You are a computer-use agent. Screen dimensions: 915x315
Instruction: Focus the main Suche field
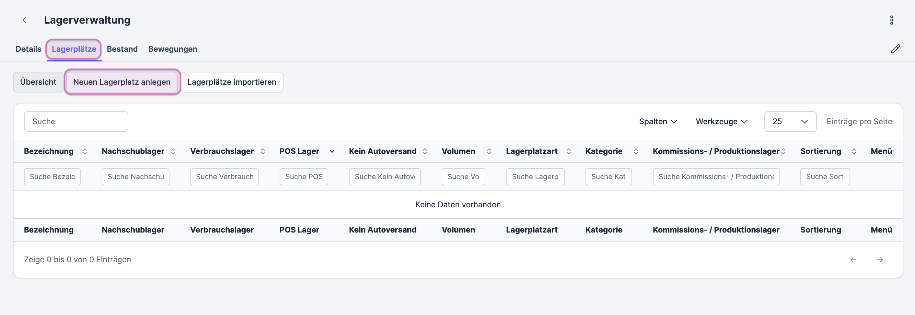[x=76, y=122]
